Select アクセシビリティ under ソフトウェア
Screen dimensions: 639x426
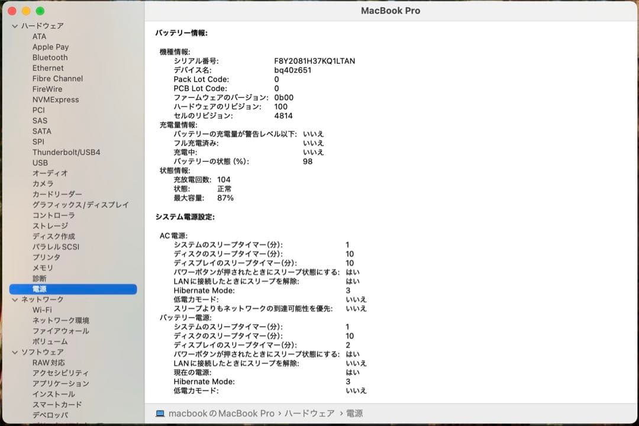[60, 373]
